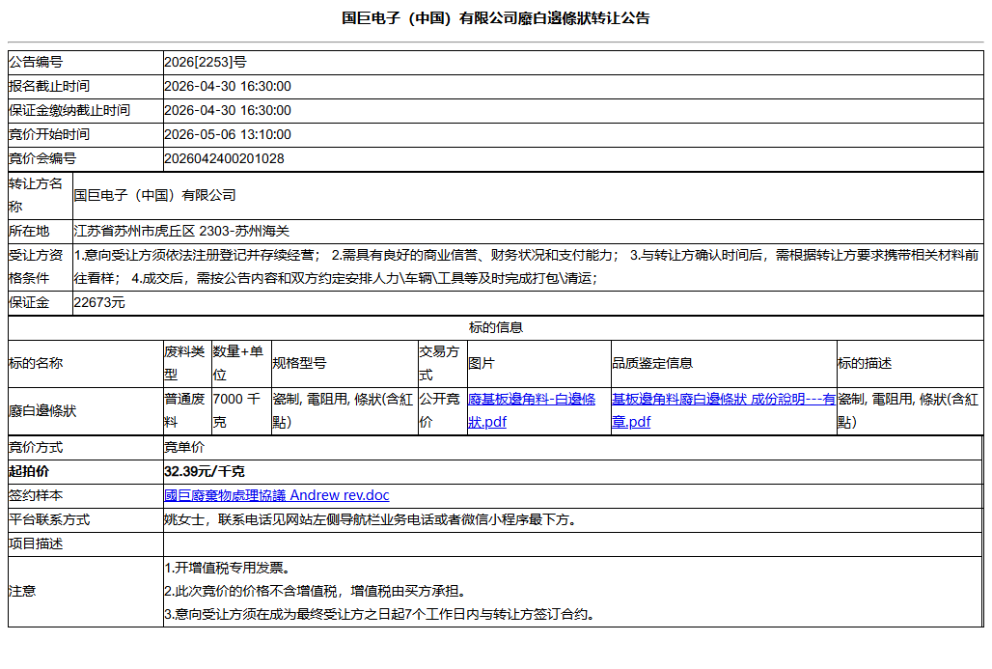Click the 平台联系方式 label
The image size is (992, 669).
tap(48, 519)
